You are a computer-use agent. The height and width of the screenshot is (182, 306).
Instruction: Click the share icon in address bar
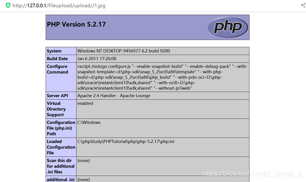(x=303, y=5)
